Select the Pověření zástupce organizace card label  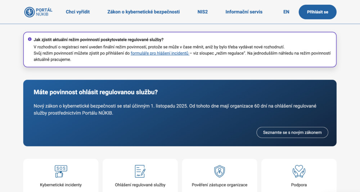pyautogui.click(x=219, y=185)
